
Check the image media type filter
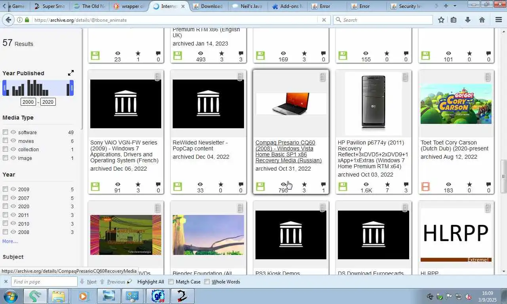click(5, 158)
